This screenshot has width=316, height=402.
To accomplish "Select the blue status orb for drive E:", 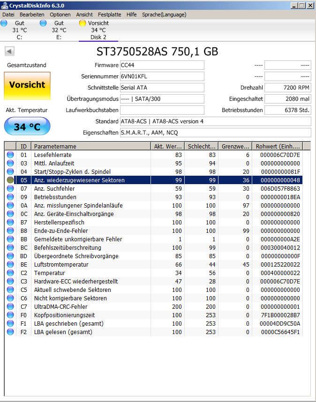I will point(43,23).
